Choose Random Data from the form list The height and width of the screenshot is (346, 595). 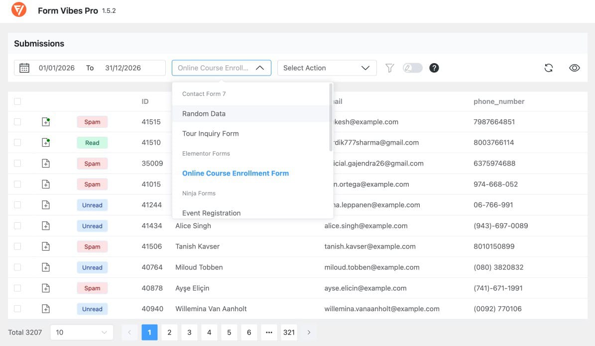pyautogui.click(x=250, y=114)
